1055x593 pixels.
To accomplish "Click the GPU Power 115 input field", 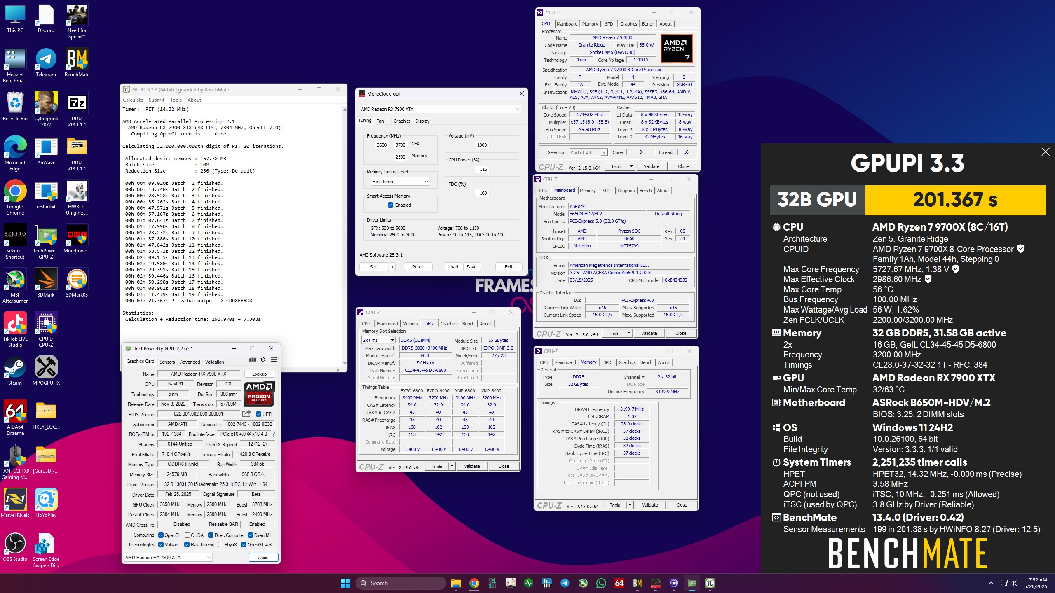I will 483,169.
